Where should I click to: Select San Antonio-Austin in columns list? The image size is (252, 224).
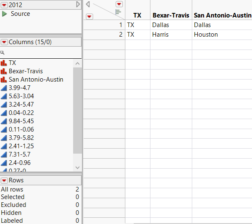click(36, 80)
